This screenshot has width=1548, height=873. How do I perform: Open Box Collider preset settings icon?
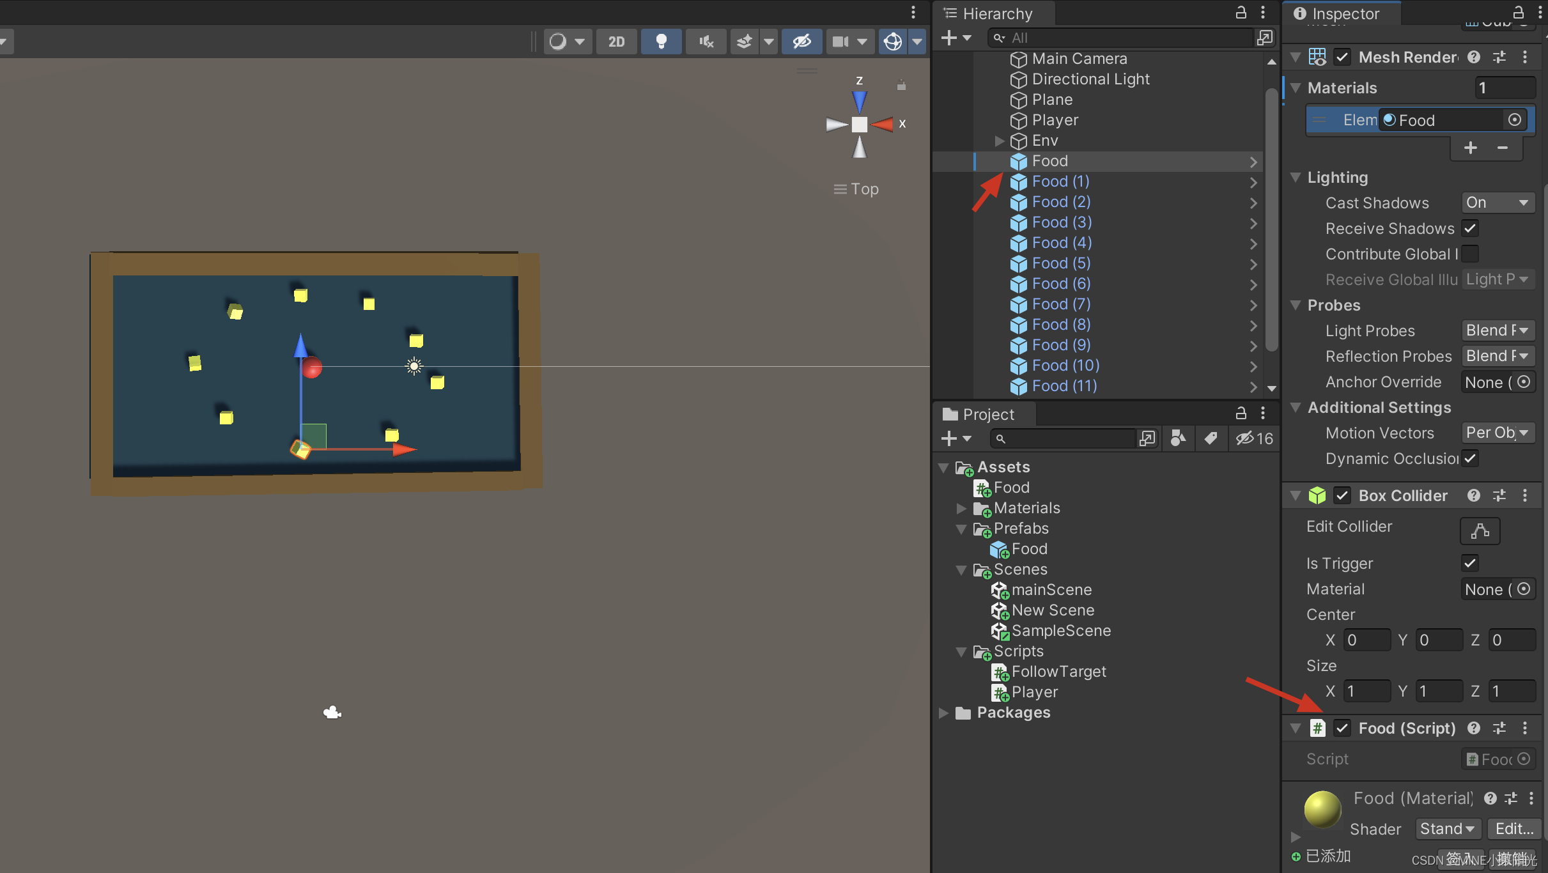pyautogui.click(x=1499, y=495)
